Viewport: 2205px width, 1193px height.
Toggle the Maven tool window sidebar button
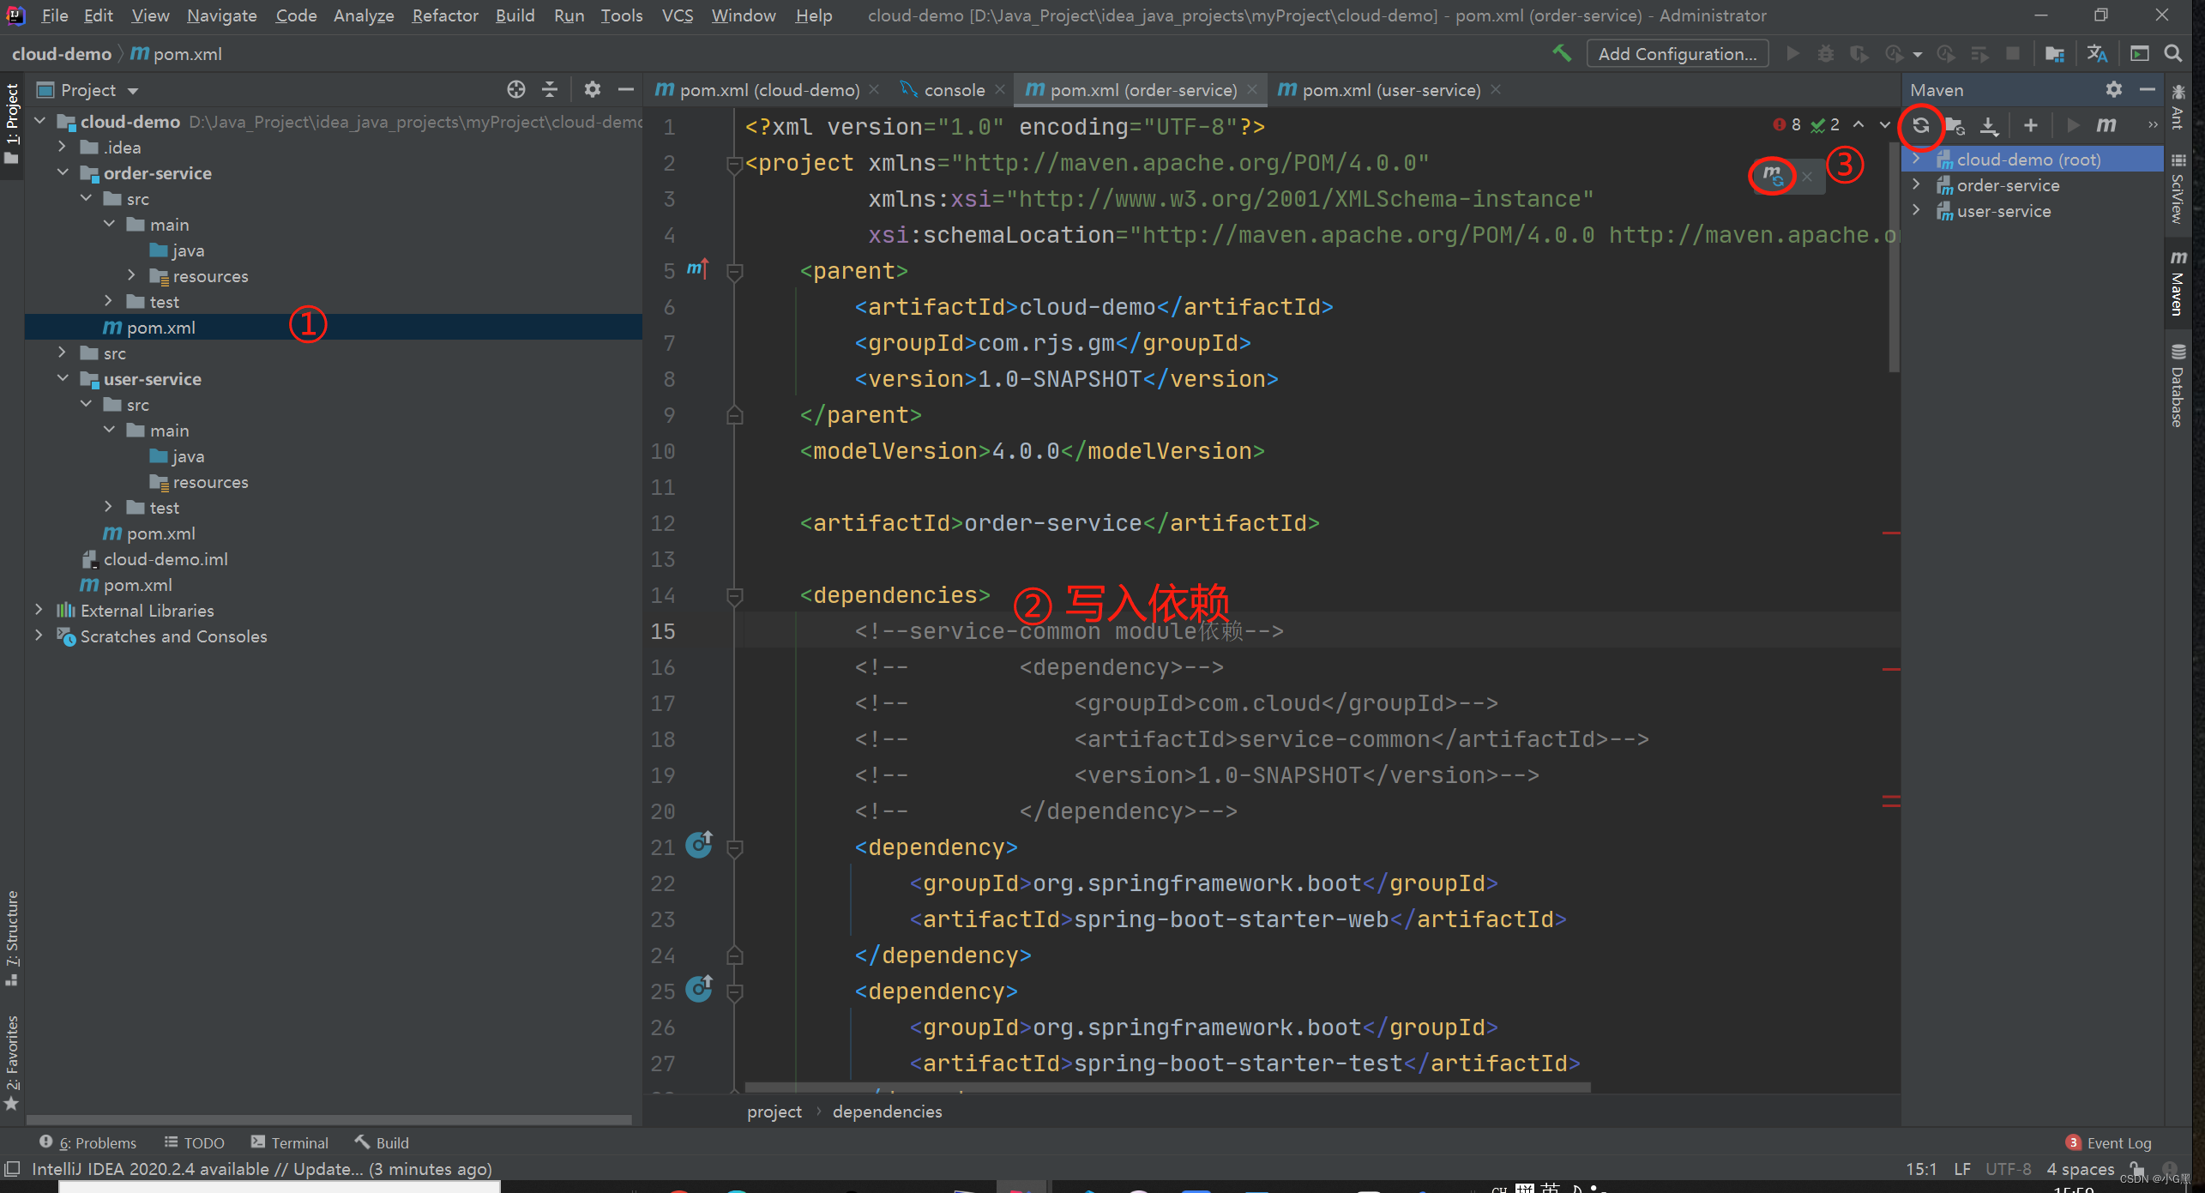click(2178, 283)
